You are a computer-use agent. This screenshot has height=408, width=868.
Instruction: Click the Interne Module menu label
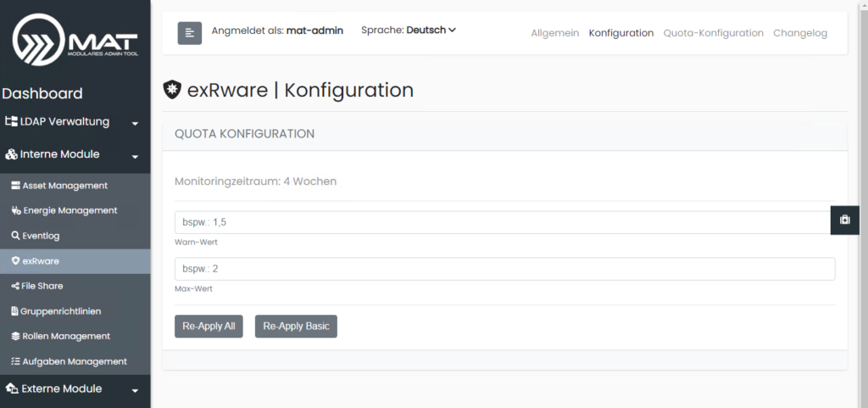[60, 154]
